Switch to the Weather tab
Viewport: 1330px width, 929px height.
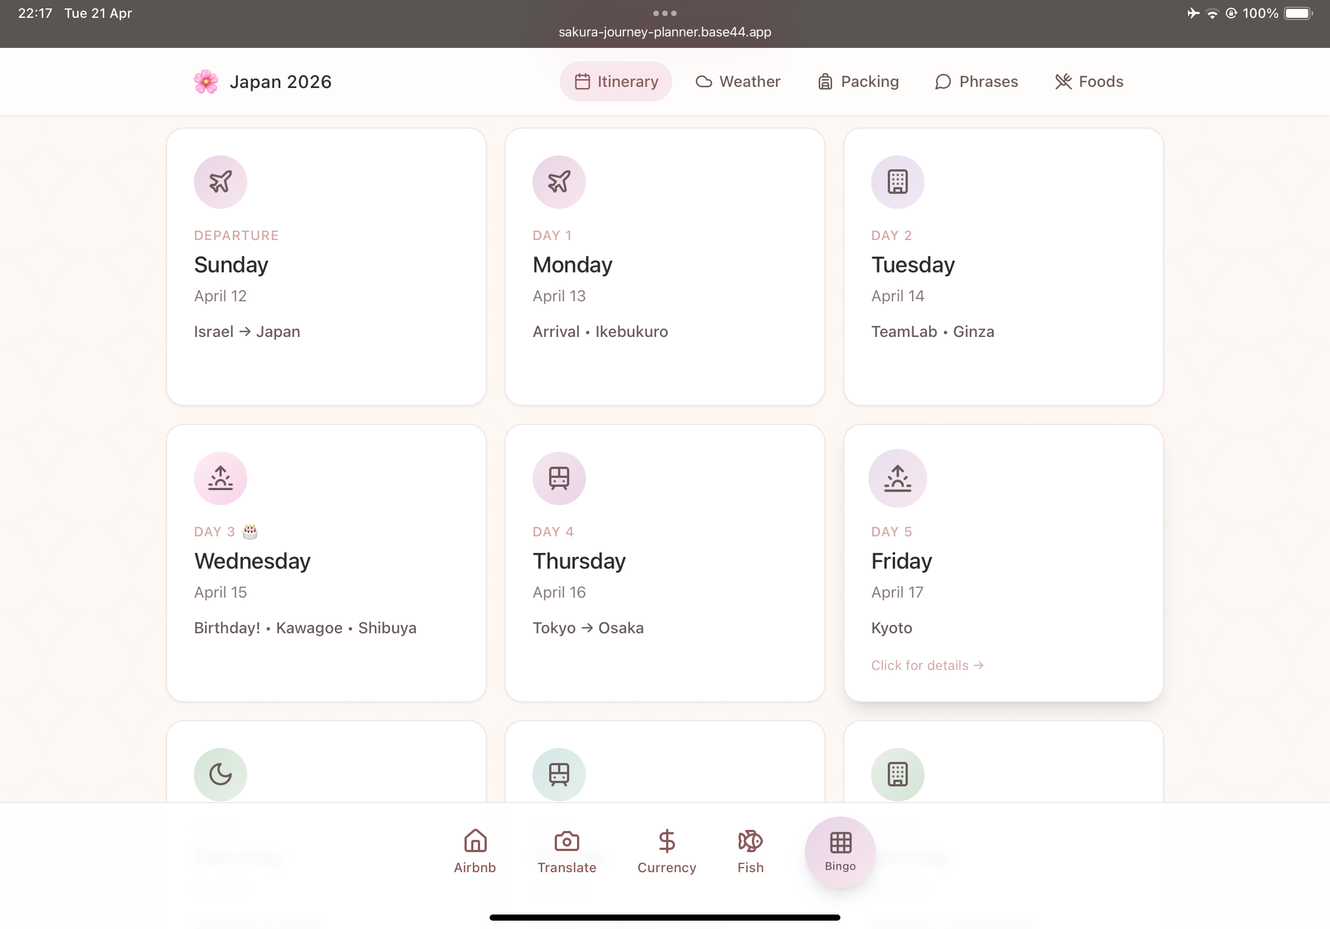[737, 82]
